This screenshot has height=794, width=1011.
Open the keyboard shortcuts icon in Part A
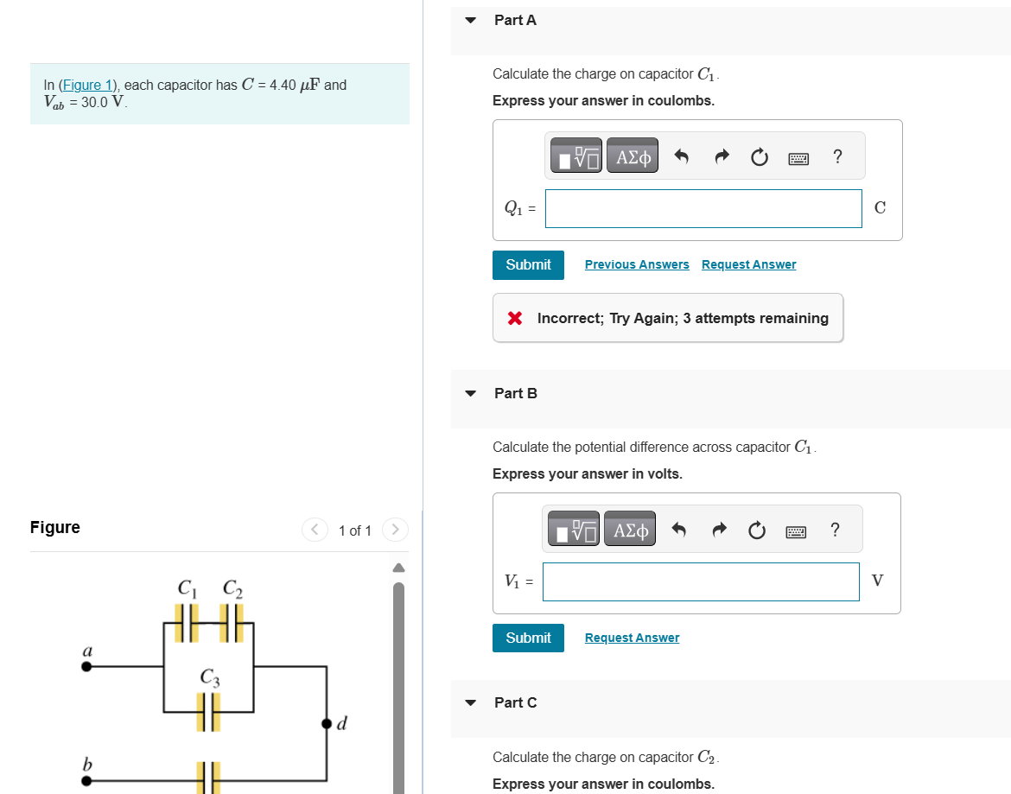(x=798, y=157)
